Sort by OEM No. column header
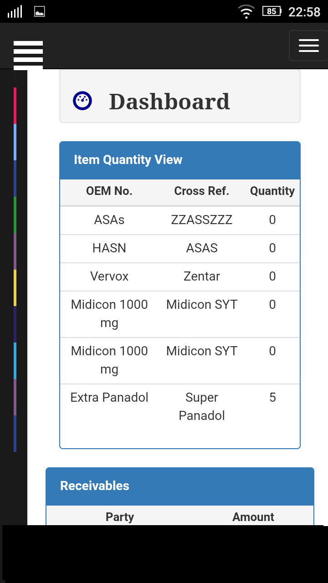The height and width of the screenshot is (583, 328). click(109, 191)
